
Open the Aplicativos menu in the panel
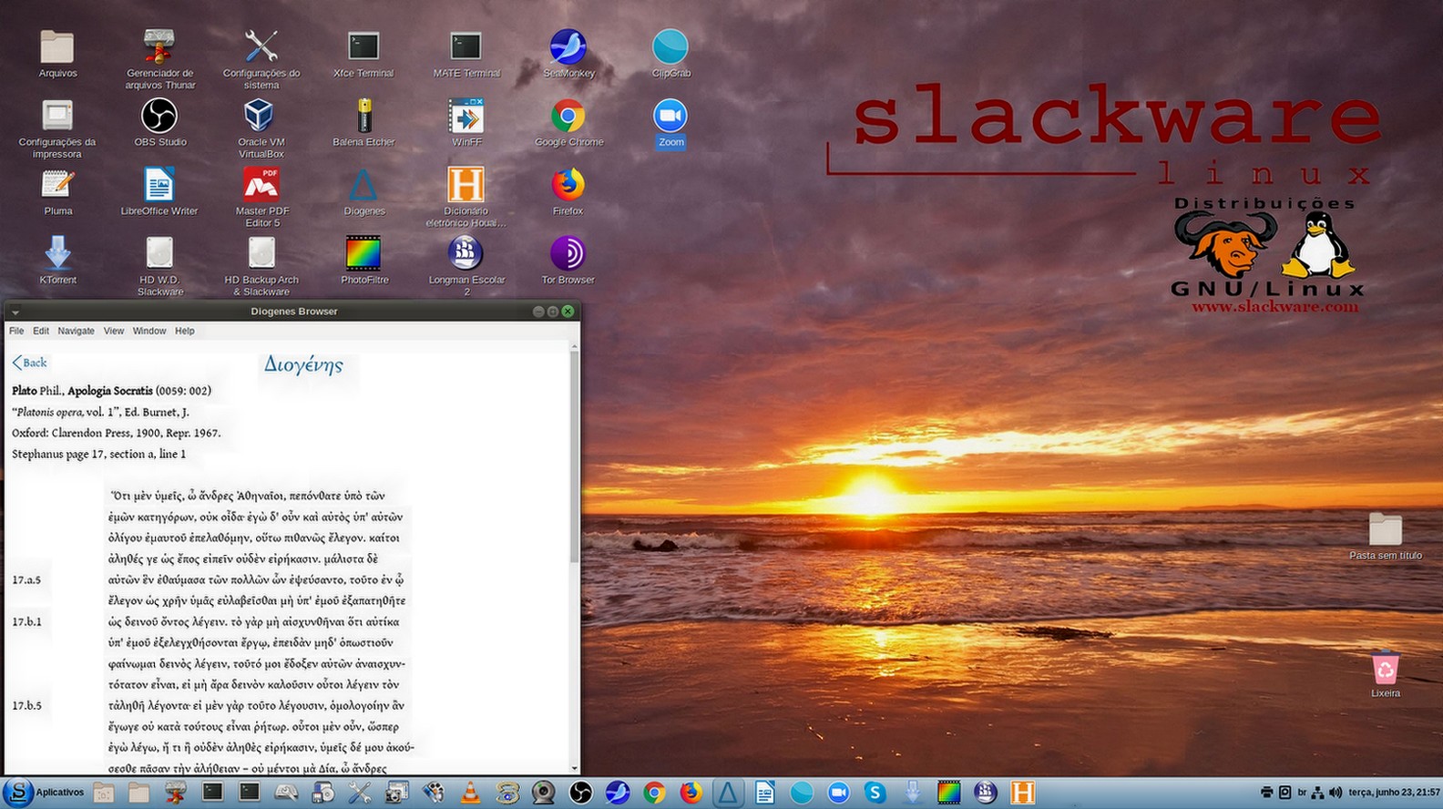pos(46,793)
